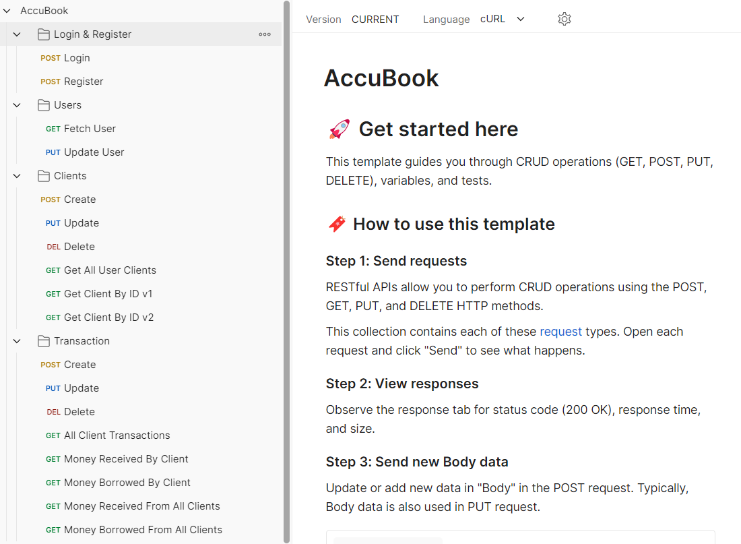Screen dimensions: 741x544
Task: Open the cURL language dropdown
Action: click(503, 19)
